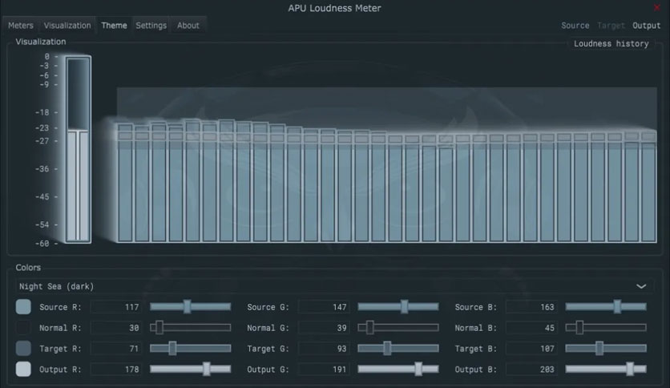Click the Target B value field
The image size is (670, 388).
pyautogui.click(x=531, y=349)
